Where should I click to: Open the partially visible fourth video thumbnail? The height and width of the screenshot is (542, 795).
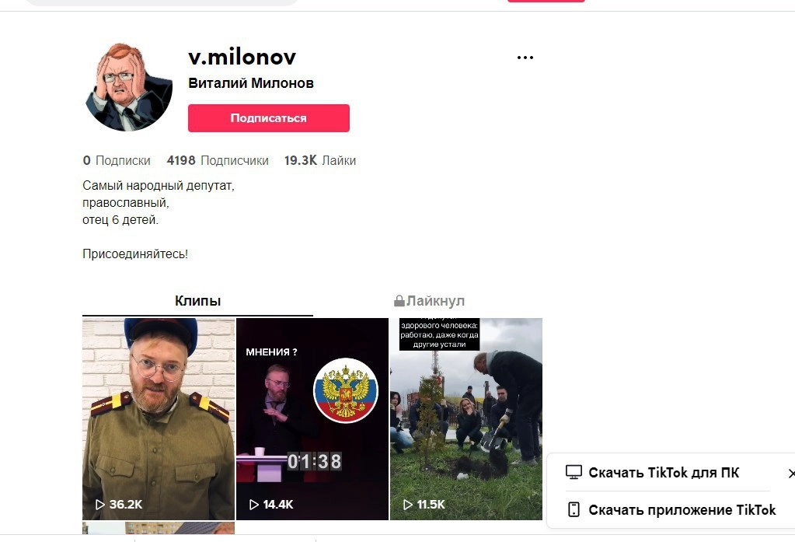tap(159, 528)
